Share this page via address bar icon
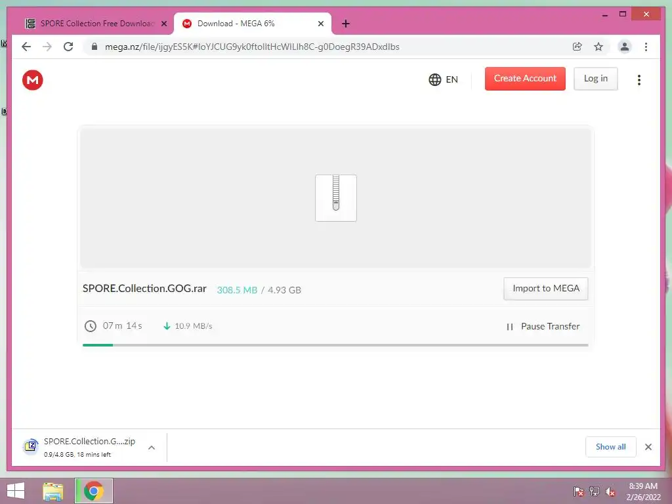The width and height of the screenshot is (672, 504). click(577, 47)
